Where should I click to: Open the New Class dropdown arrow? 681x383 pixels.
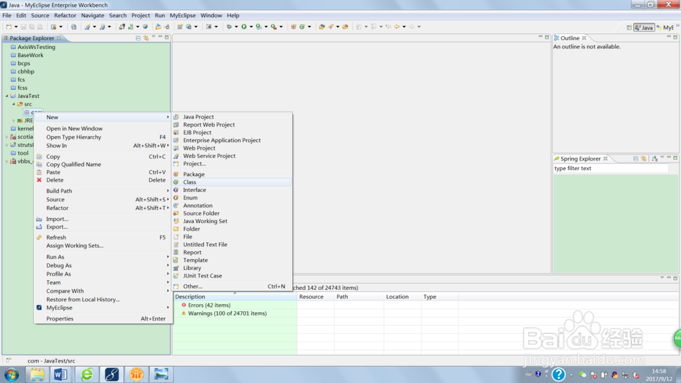pyautogui.click(x=309, y=27)
